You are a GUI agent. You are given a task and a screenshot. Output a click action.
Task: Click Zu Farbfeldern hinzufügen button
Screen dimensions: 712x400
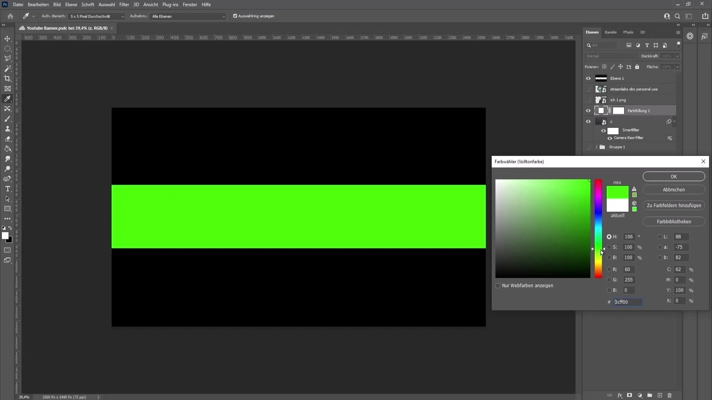(x=674, y=206)
